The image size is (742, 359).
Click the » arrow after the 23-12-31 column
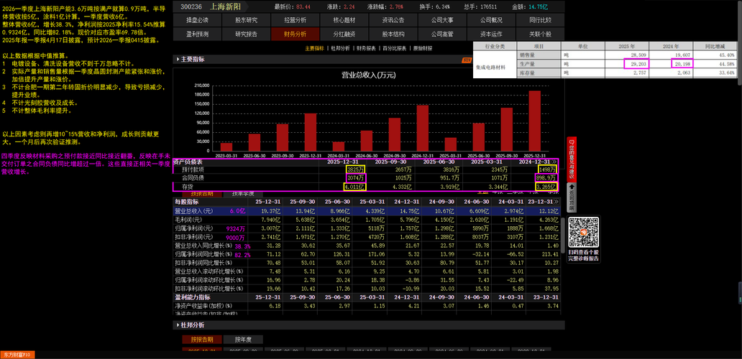click(556, 202)
